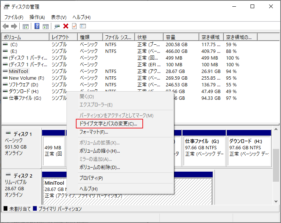The height and width of the screenshot is (223, 281).
Task: Open the 操作(A) menu
Action: coord(37,17)
